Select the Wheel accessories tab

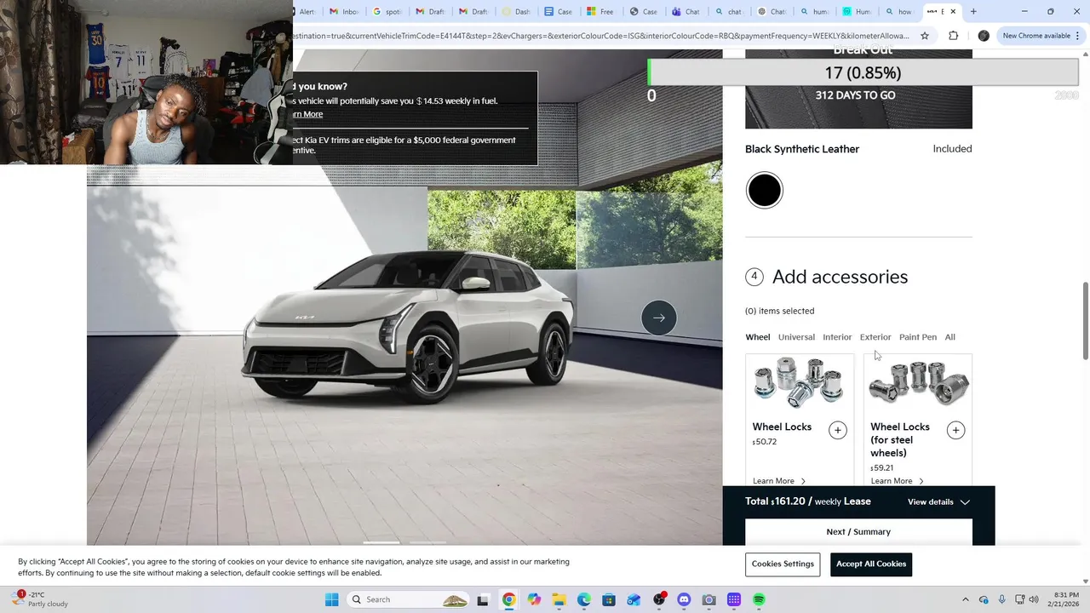757,337
